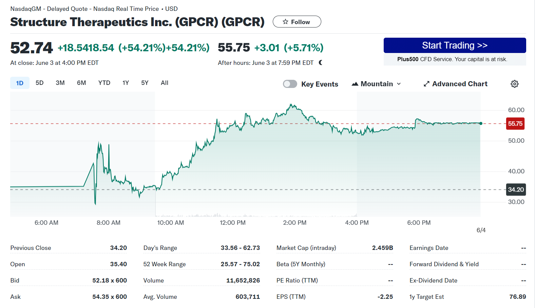Click the red 55.75 price marker
This screenshot has width=535, height=308.
pyautogui.click(x=515, y=124)
